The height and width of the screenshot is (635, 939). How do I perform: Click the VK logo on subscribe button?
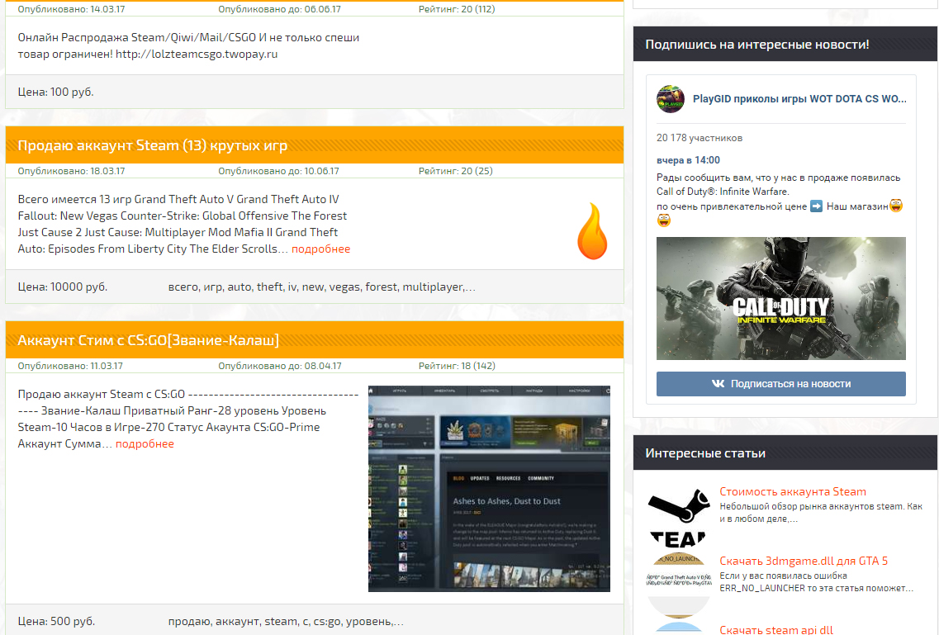[x=718, y=384]
